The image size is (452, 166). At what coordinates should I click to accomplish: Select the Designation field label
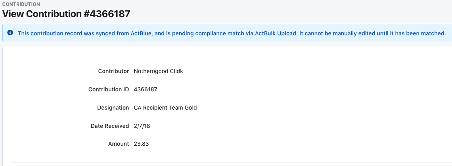pyautogui.click(x=113, y=108)
